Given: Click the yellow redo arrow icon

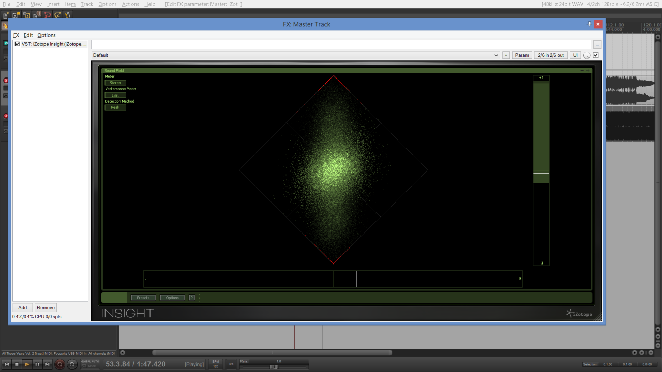Looking at the screenshot, I should pyautogui.click(x=57, y=15).
